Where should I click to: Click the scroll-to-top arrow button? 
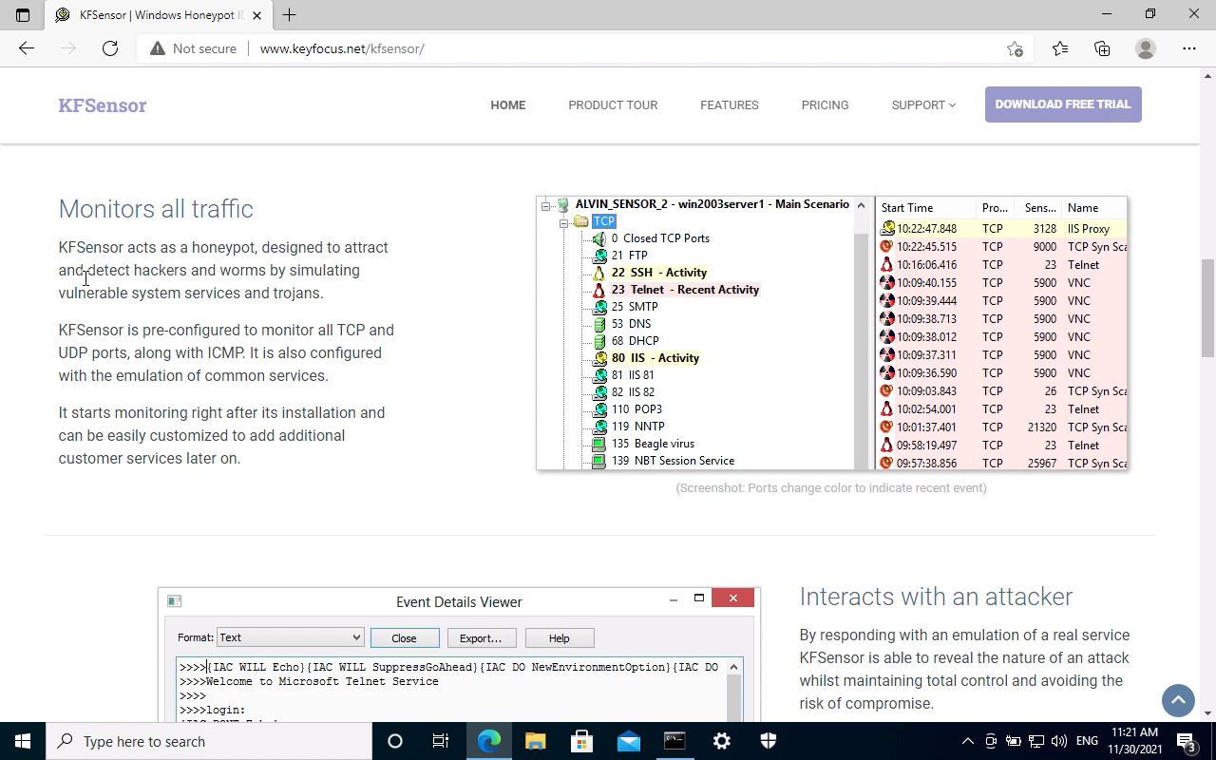click(1178, 700)
